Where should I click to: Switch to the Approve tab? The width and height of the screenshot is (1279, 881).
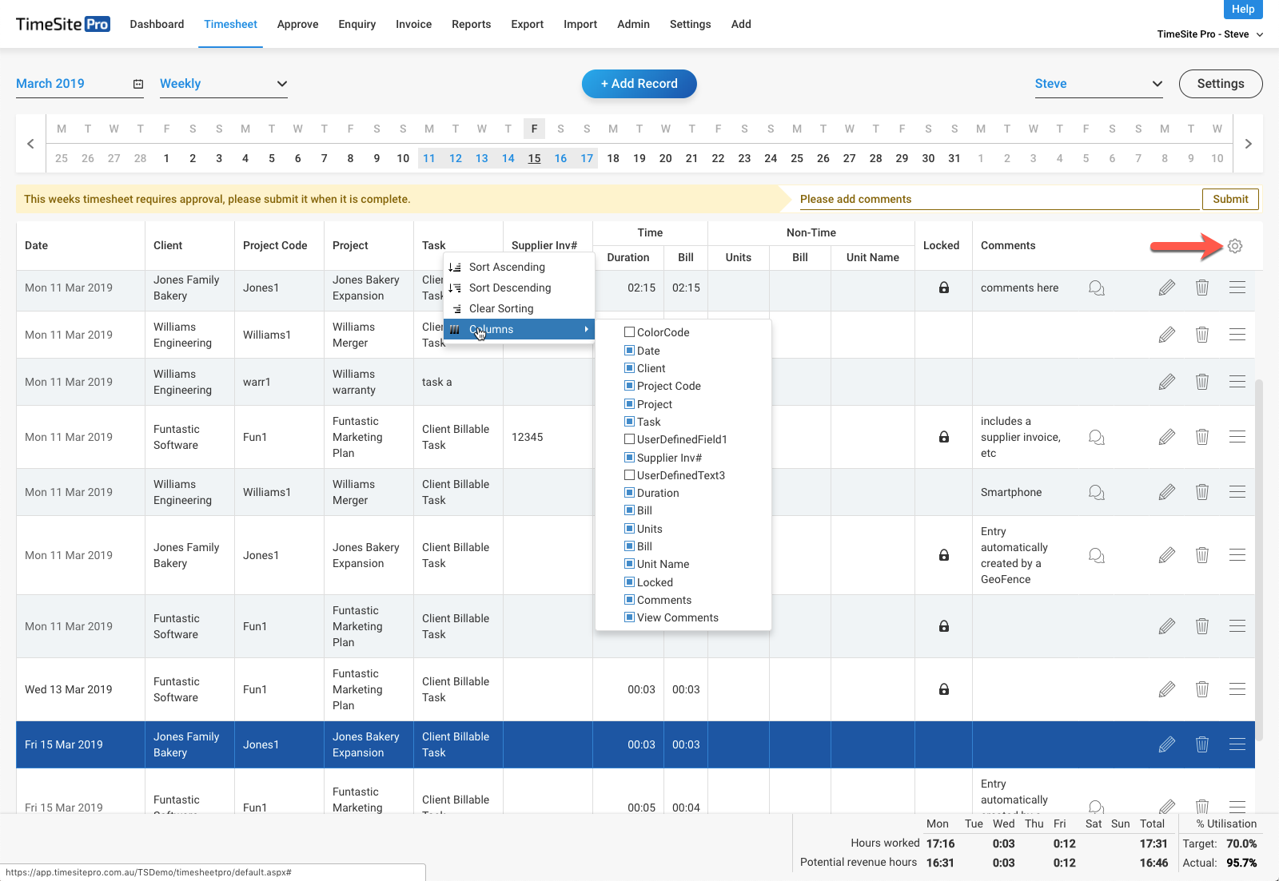click(x=297, y=24)
